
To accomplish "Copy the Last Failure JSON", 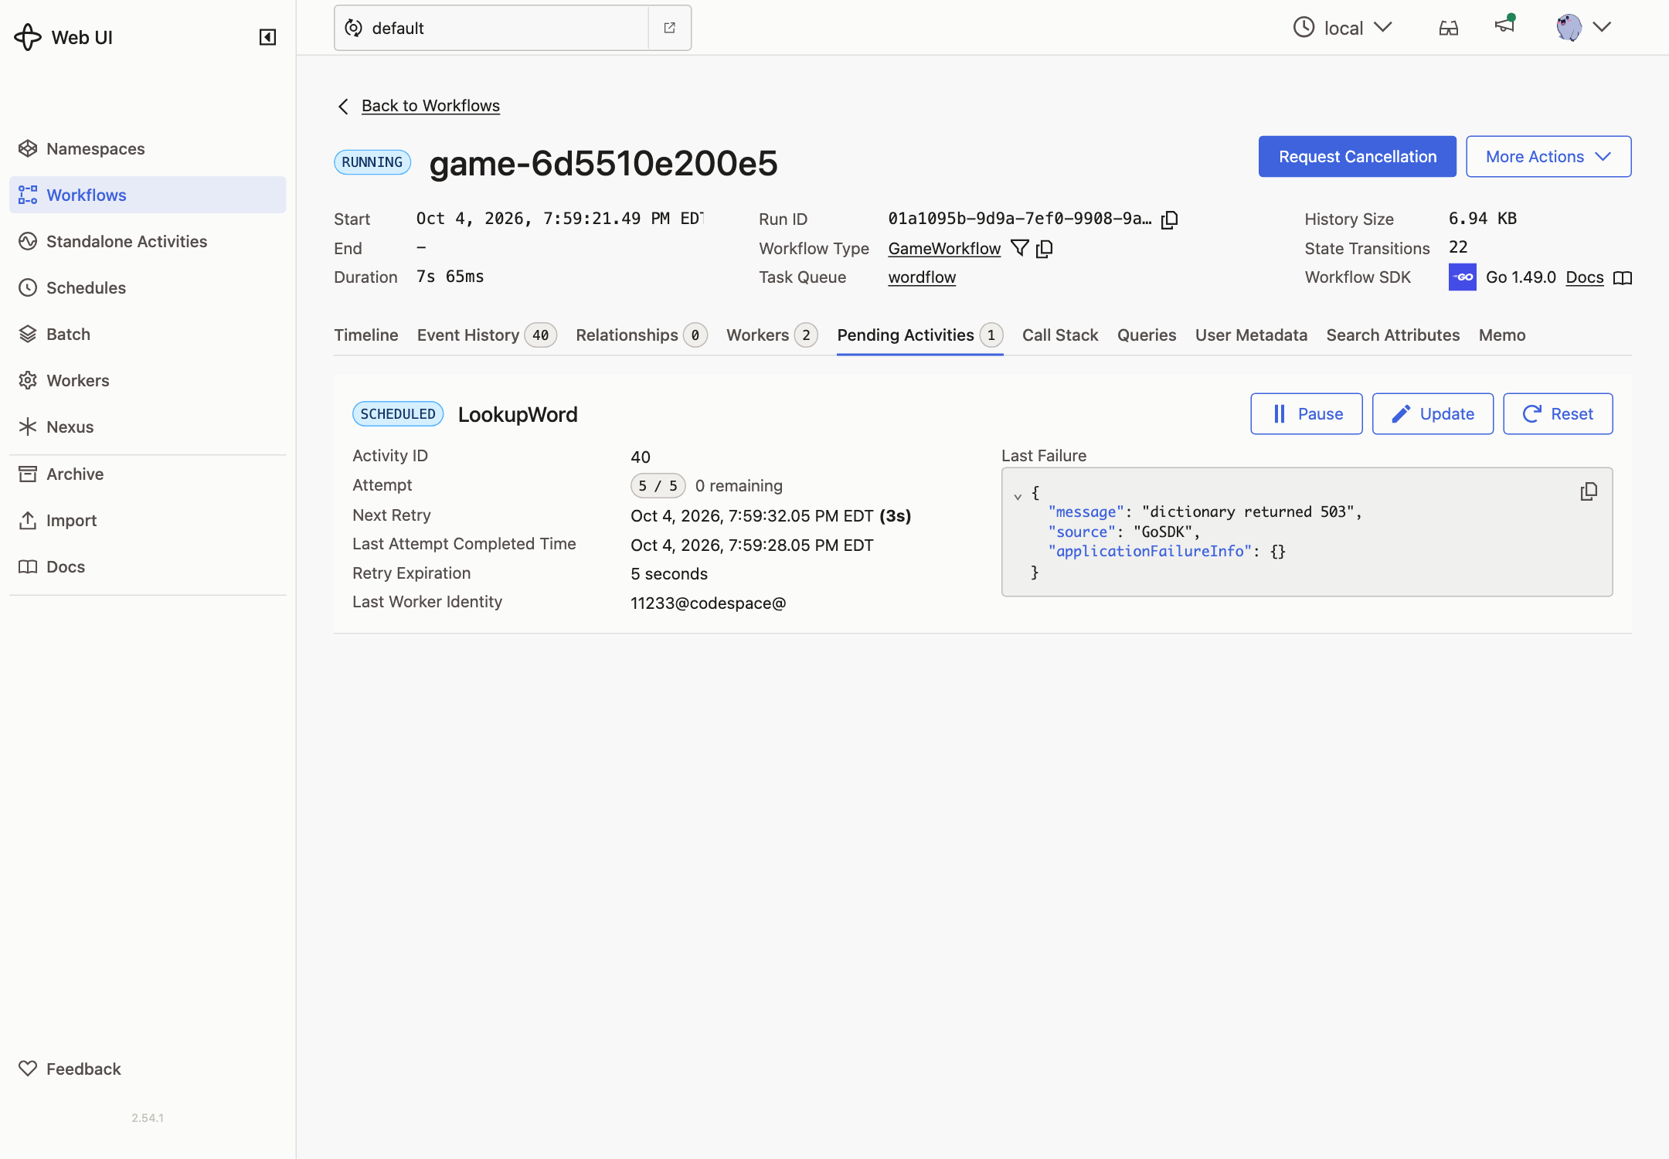I will (x=1589, y=491).
